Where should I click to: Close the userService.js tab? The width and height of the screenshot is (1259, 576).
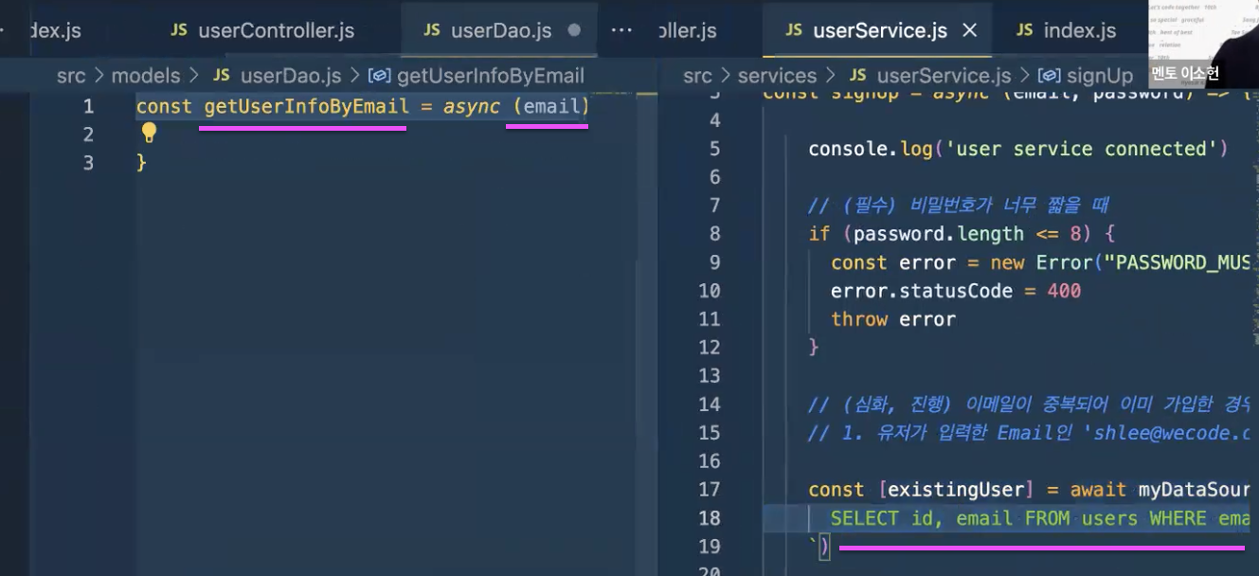click(969, 30)
